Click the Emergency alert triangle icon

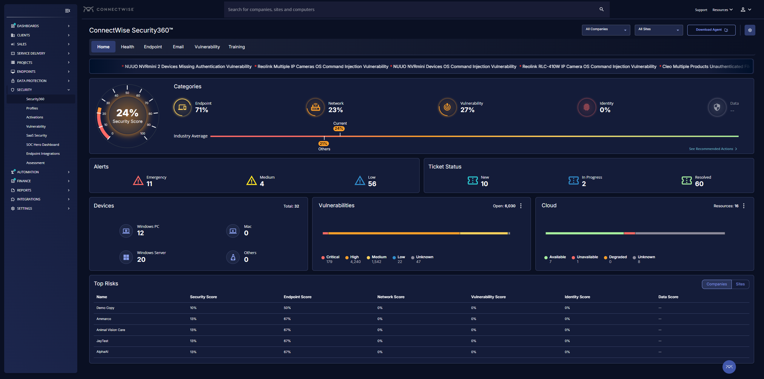[x=138, y=181]
